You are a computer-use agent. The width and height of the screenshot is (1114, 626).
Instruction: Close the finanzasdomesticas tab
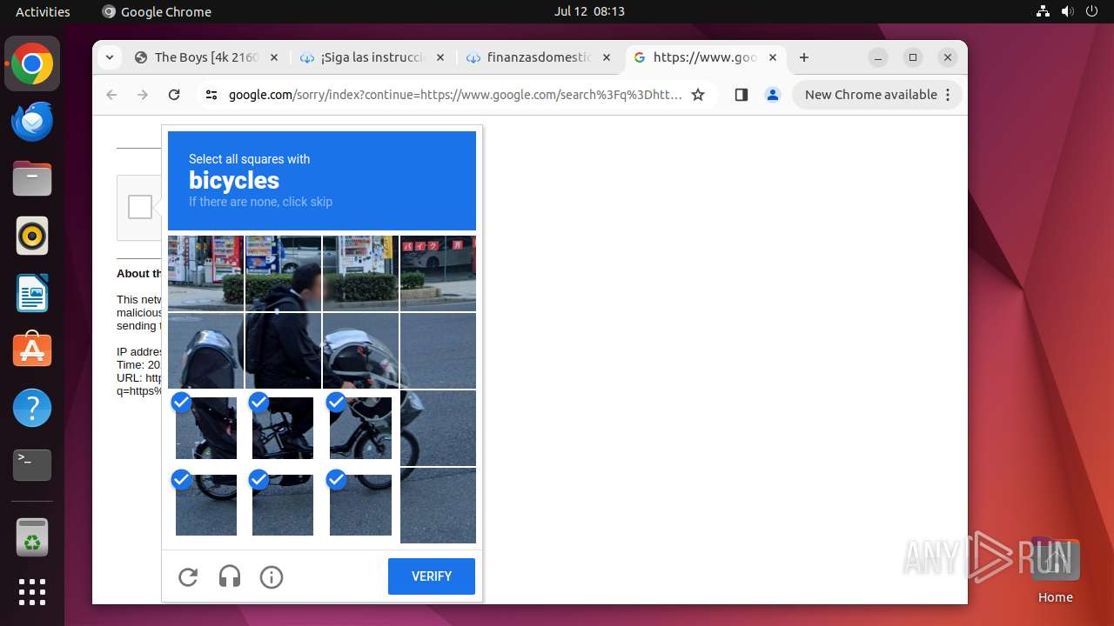(607, 57)
